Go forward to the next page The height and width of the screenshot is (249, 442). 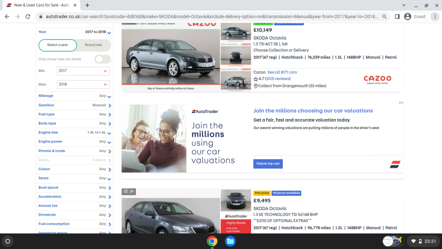coord(18,17)
